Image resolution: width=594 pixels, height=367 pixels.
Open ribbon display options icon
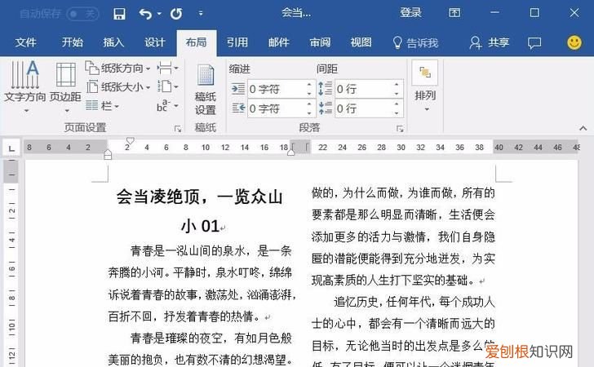pos(454,13)
